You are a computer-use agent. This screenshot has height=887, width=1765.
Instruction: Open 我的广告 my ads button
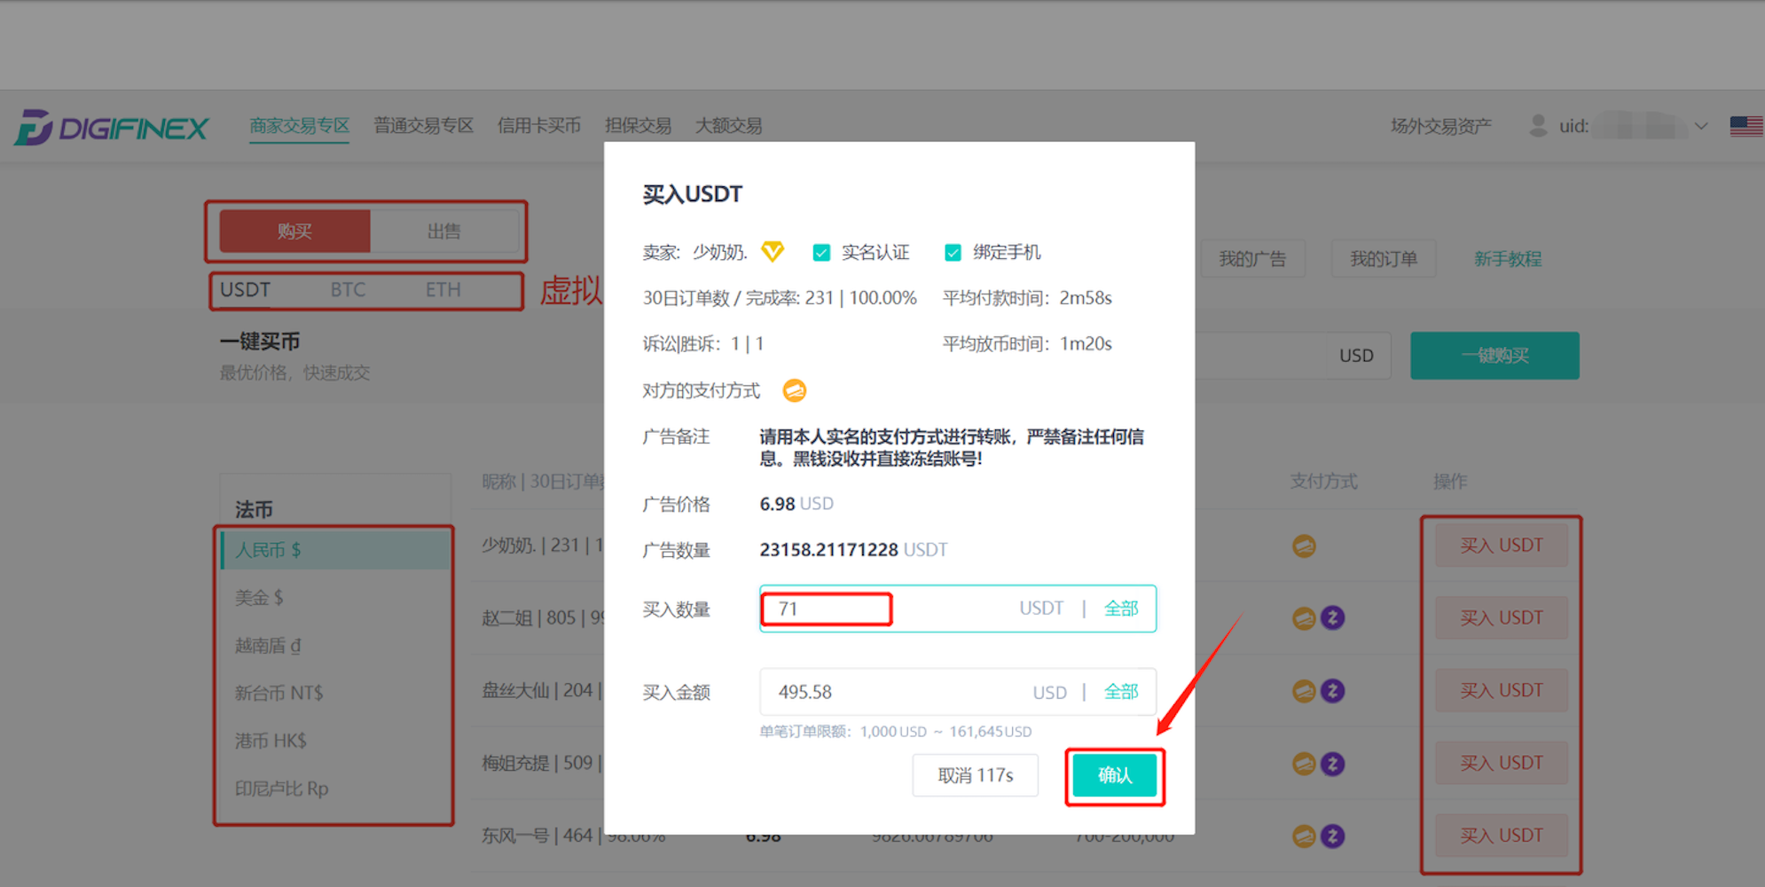pos(1251,259)
